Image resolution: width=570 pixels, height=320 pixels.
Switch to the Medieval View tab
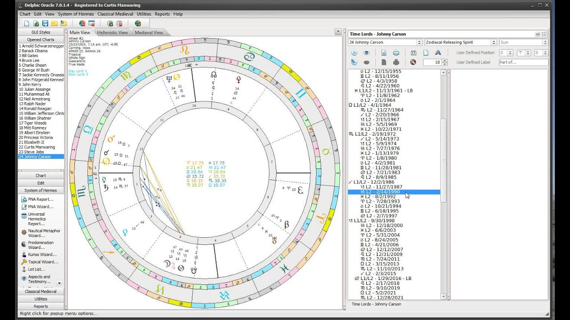point(149,32)
